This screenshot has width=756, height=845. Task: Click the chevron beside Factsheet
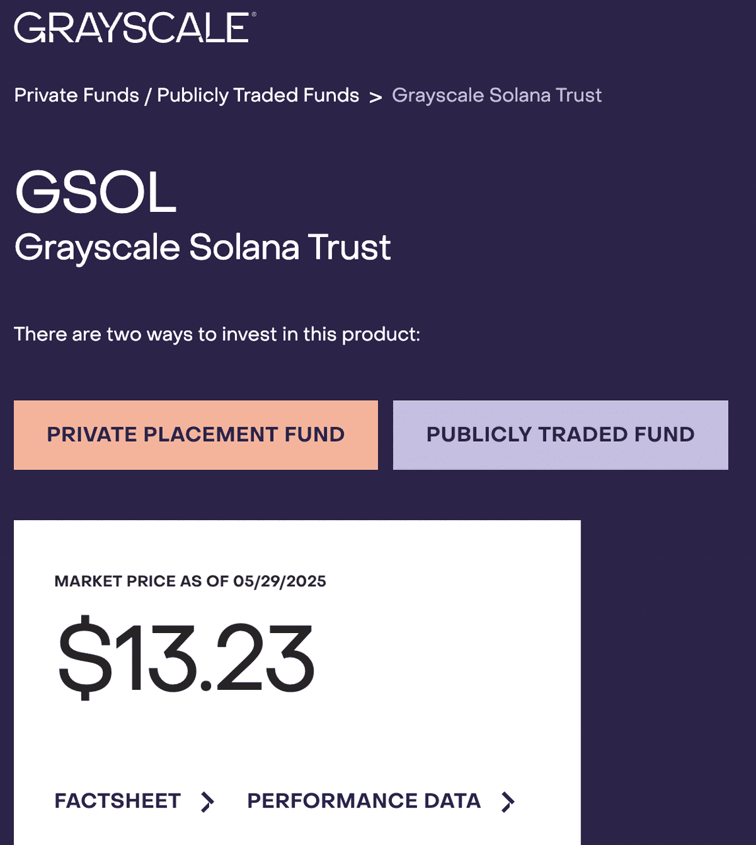coord(208,801)
